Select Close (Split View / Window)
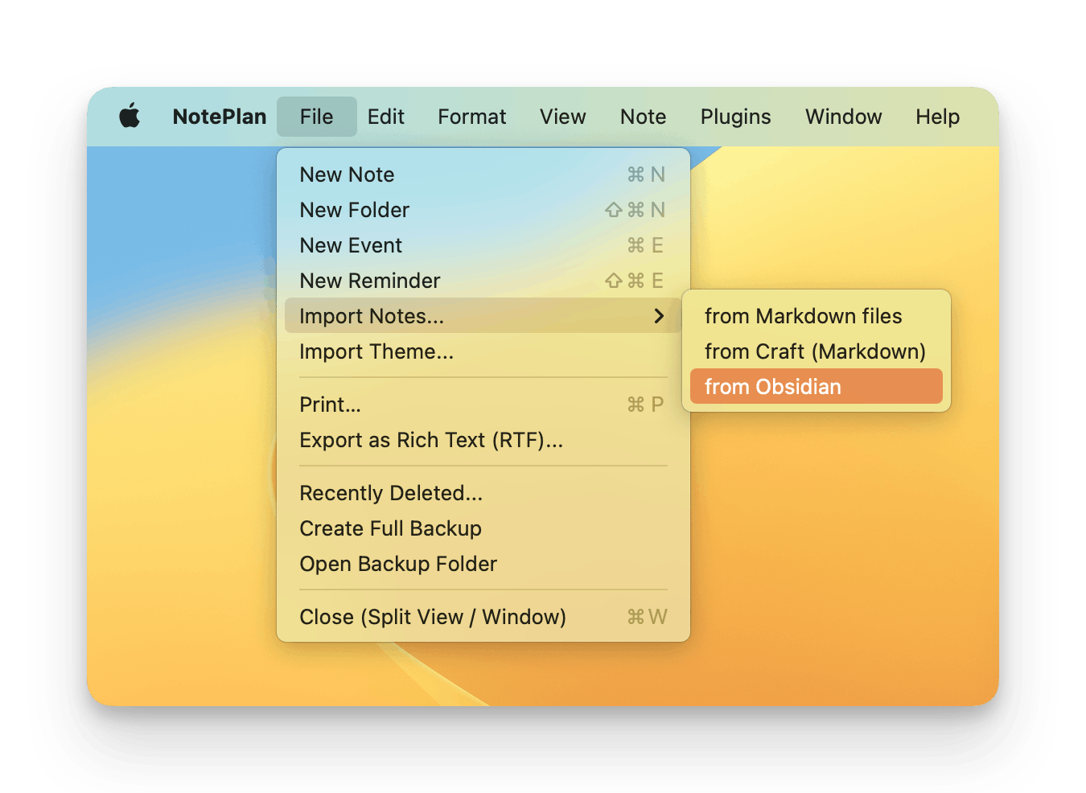The width and height of the screenshot is (1086, 793). coord(483,617)
